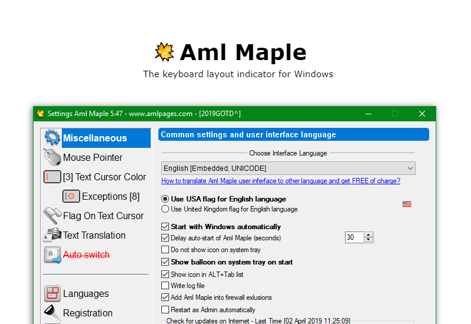The image size is (471, 324).
Task: Enable Restart as Admin automatically
Action: tap(165, 310)
